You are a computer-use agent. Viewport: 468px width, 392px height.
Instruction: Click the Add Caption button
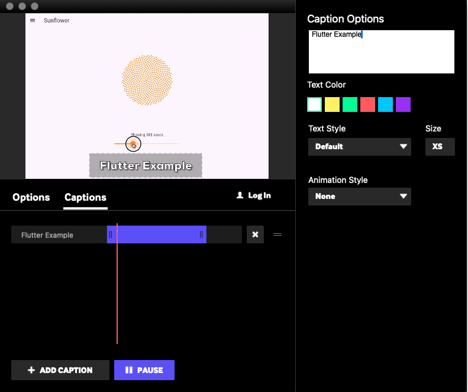click(x=60, y=370)
